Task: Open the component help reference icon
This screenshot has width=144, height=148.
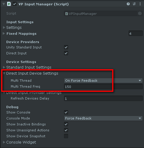Action: click(x=128, y=4)
